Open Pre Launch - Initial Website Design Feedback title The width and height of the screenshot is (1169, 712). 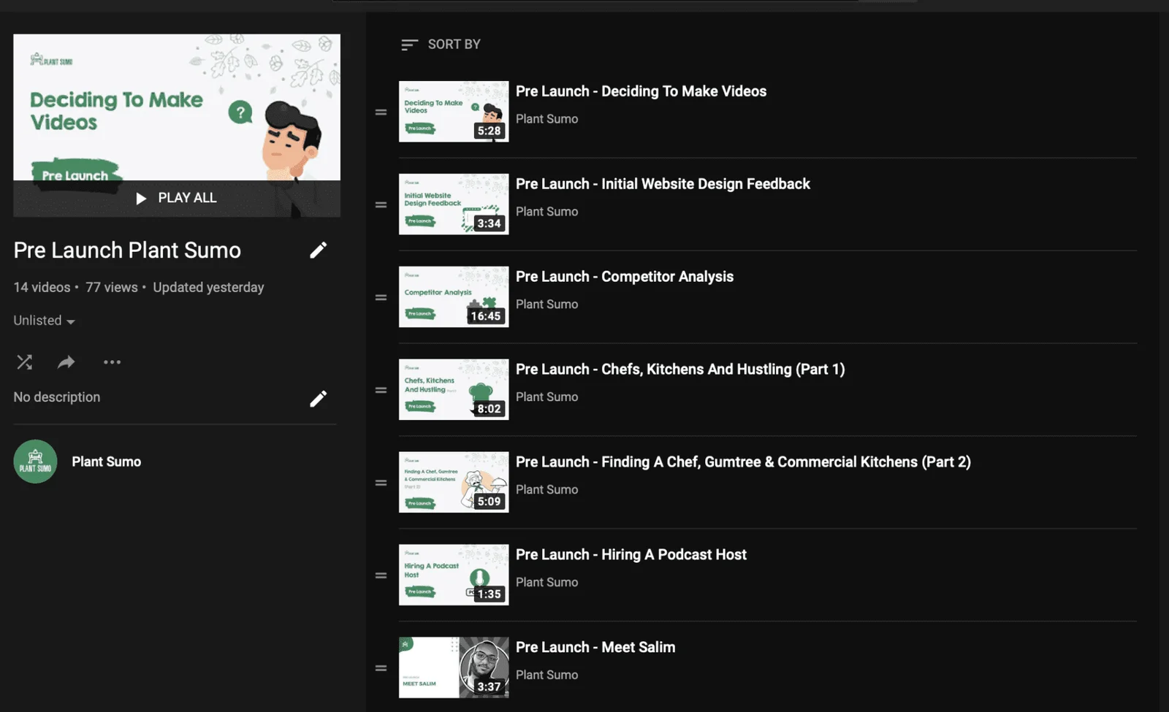663,184
